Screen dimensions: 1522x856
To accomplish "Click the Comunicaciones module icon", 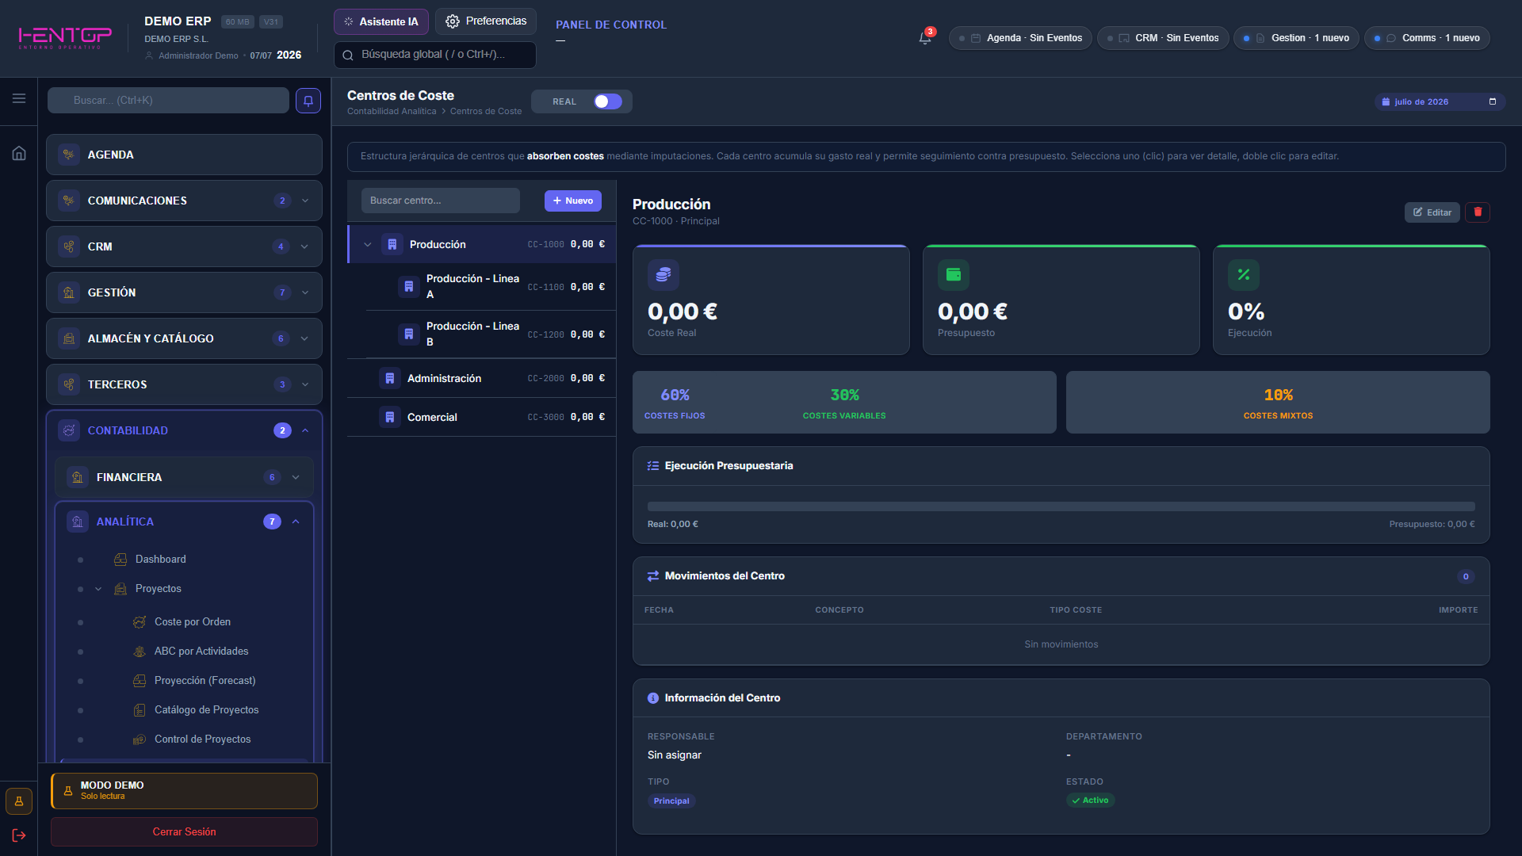I will coord(69,201).
